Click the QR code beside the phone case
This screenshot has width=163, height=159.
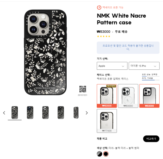[x=83, y=89]
